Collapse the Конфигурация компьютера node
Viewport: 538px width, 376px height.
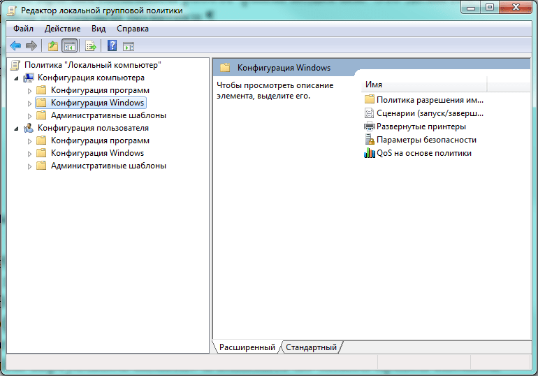pos(16,78)
